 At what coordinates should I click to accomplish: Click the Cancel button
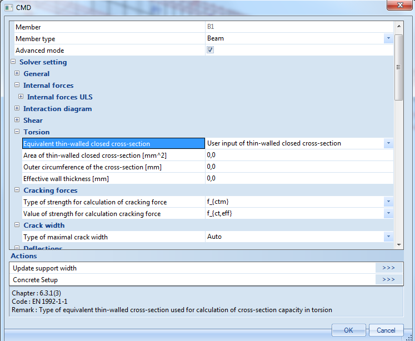coord(386,330)
